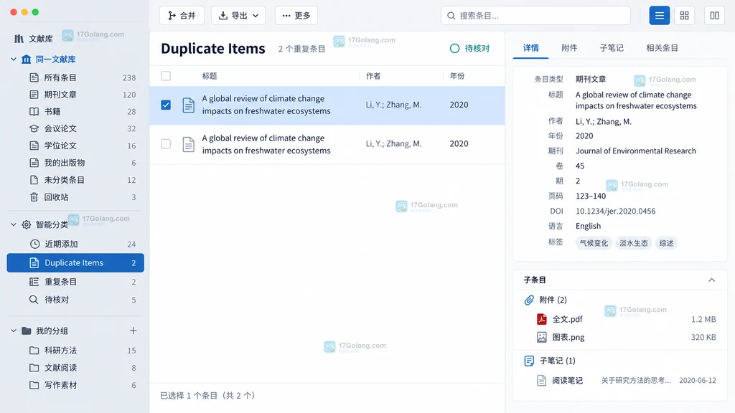Click the 回收站 trash icon
This screenshot has height=413, width=735.
[34, 196]
